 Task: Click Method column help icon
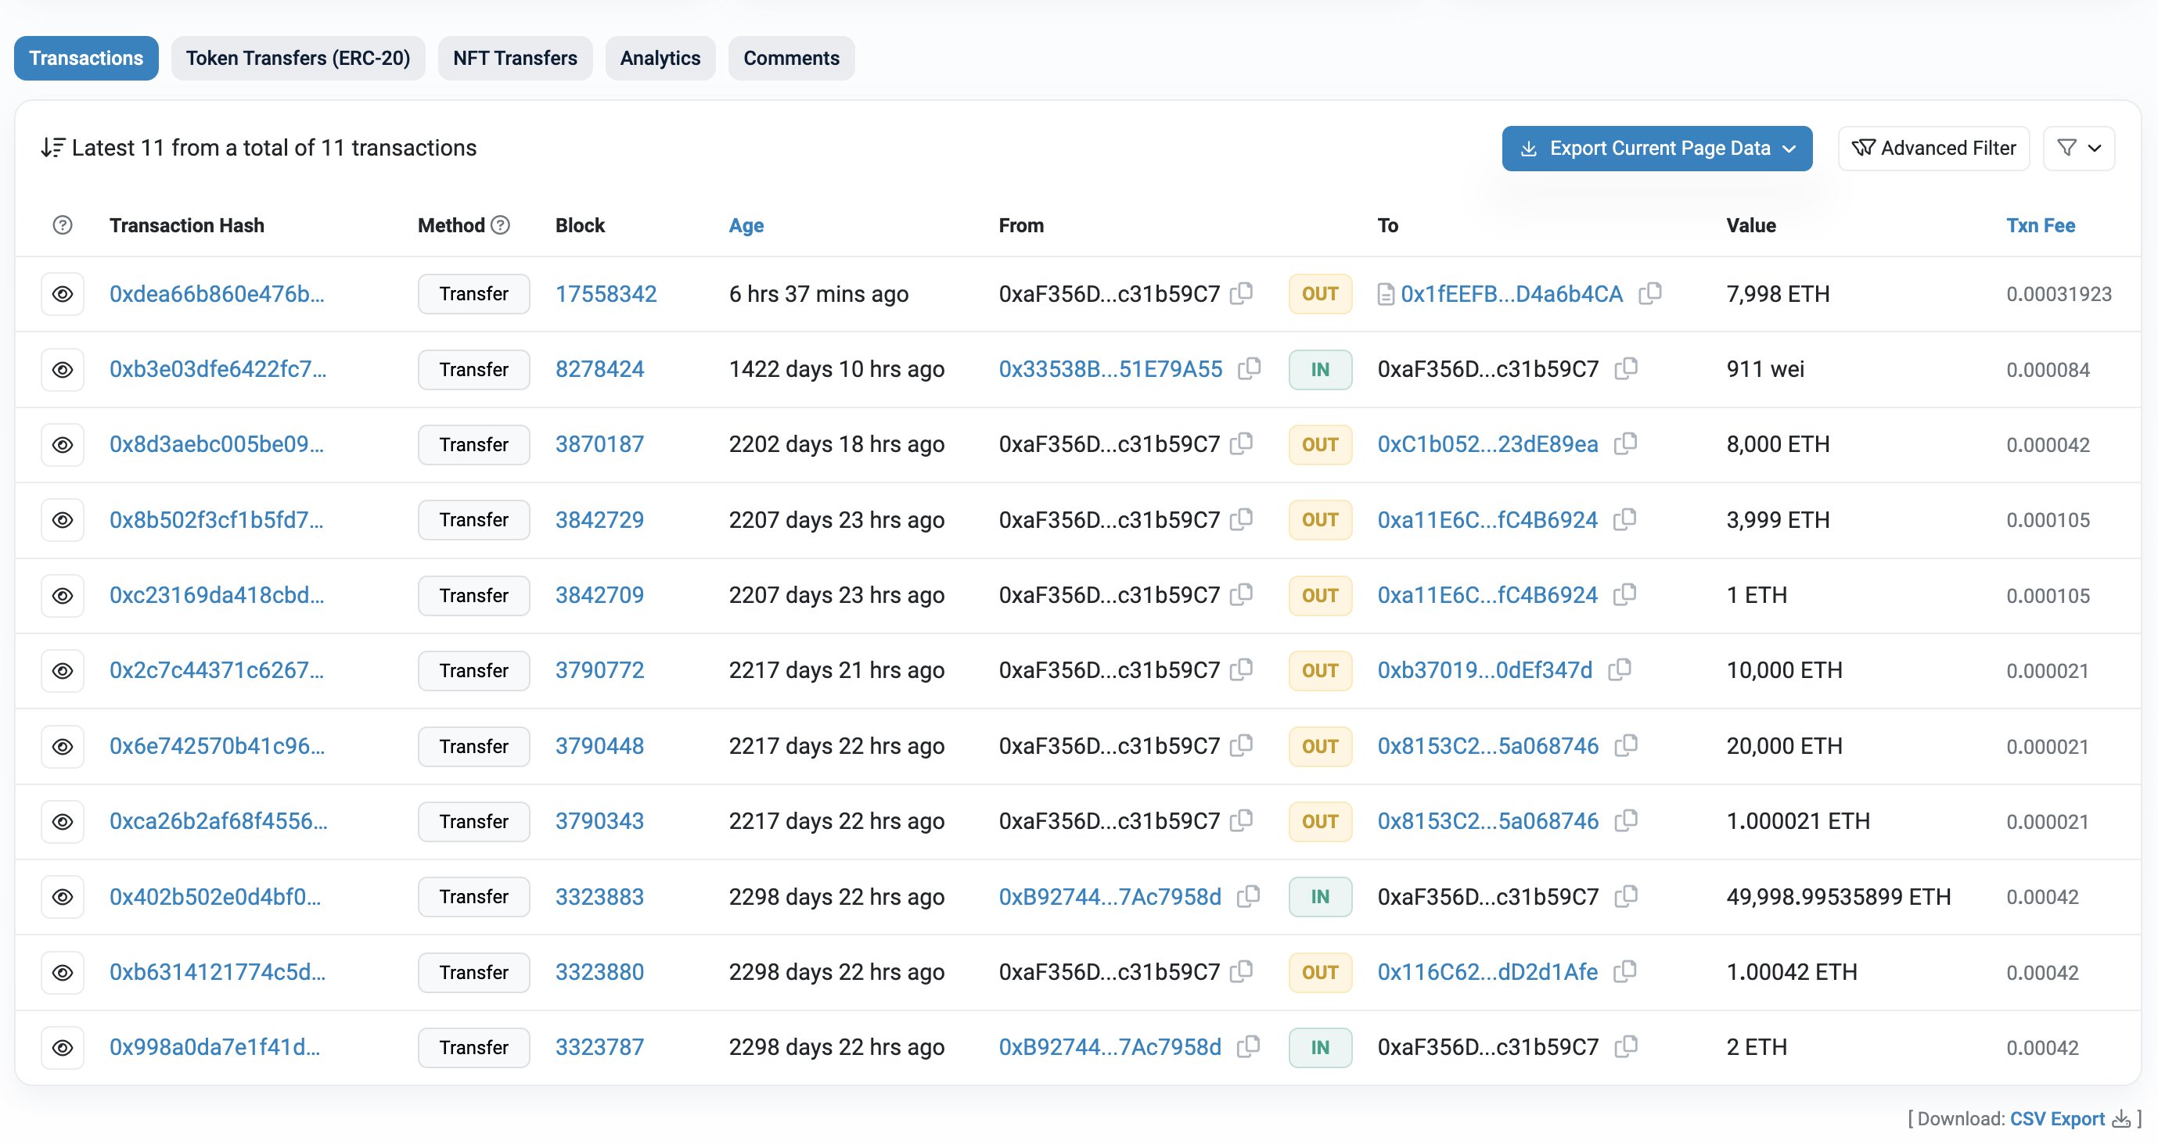[x=500, y=225]
